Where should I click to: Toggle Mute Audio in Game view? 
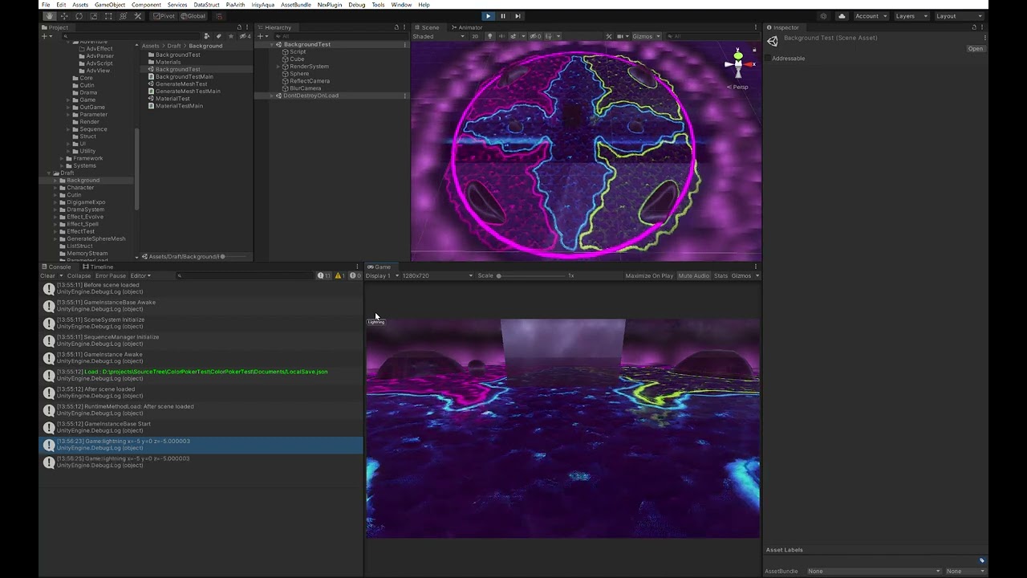click(693, 276)
